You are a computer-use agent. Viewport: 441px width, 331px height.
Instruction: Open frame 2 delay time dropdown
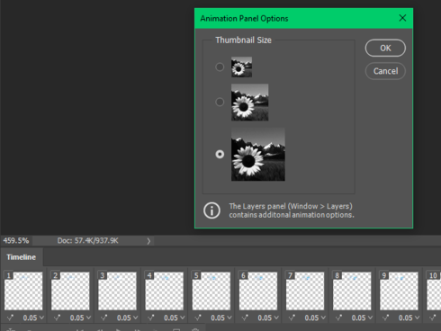click(x=80, y=318)
